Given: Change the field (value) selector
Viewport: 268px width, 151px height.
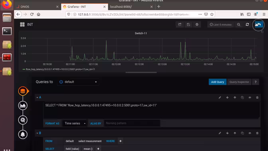Looking at the screenshot, I should [x=72, y=149].
